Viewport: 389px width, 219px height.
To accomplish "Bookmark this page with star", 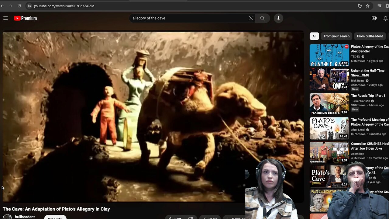I will click(367, 6).
